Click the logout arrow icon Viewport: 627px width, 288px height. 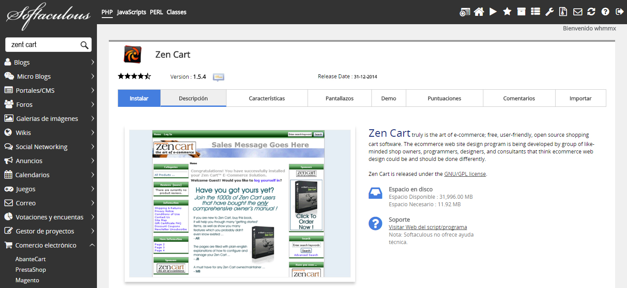pos(619,12)
